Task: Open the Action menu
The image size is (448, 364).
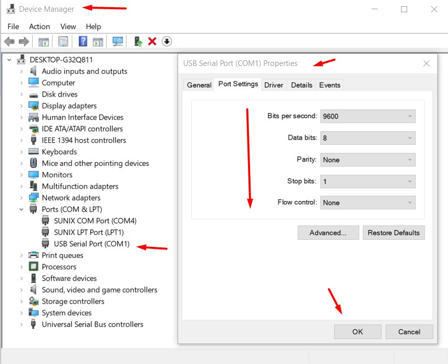Action: 39,27
